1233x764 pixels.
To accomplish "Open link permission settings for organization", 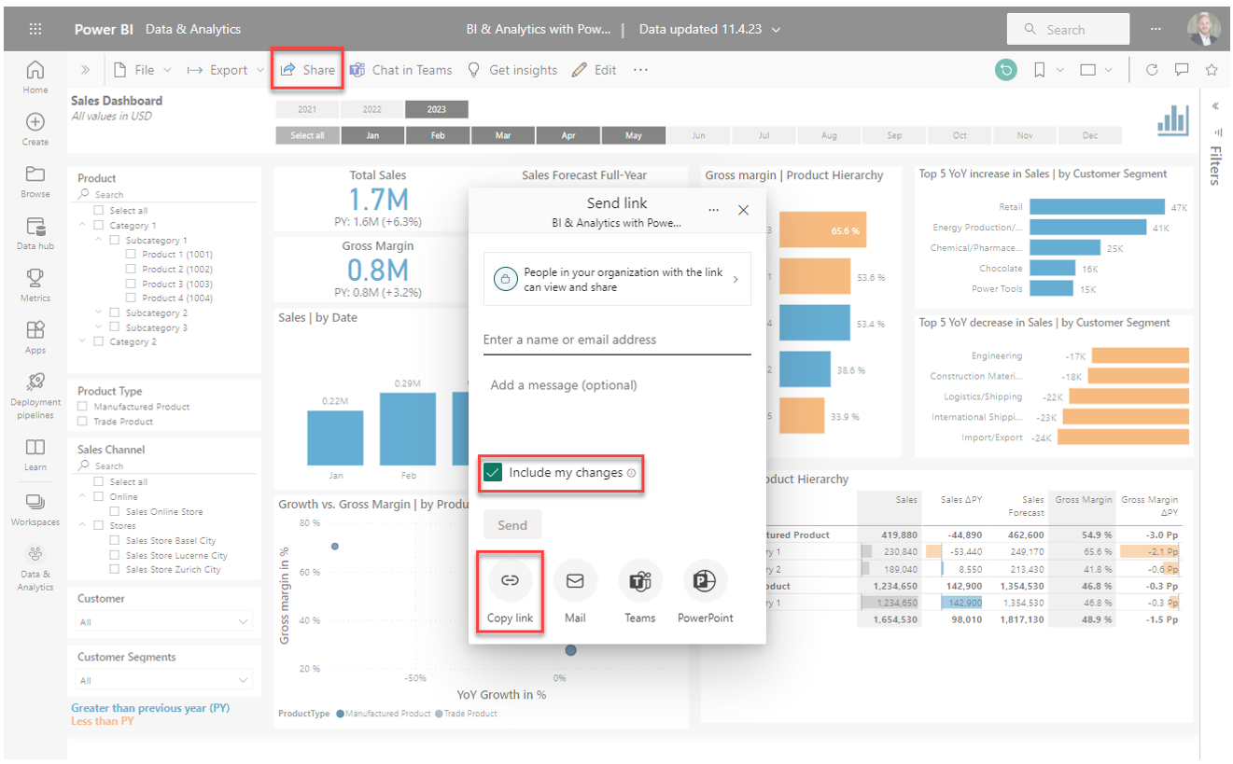I will tap(617, 279).
